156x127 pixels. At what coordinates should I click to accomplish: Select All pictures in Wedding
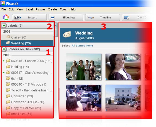pos(73,46)
